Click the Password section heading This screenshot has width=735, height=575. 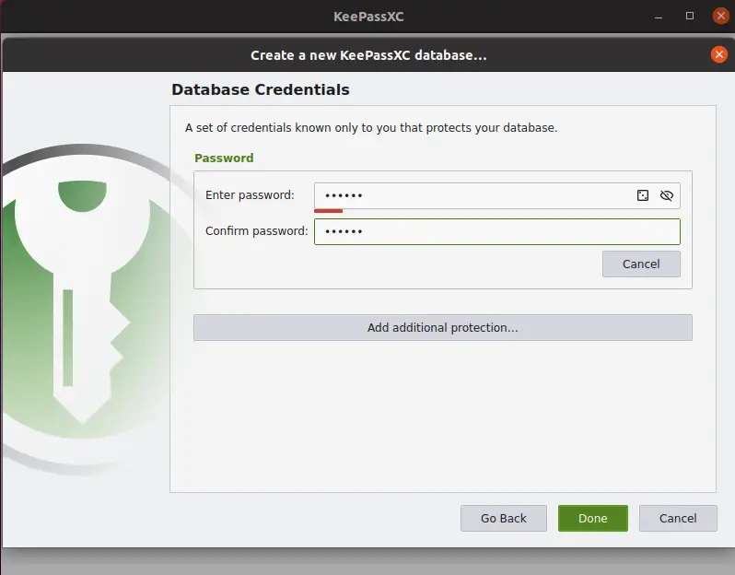point(224,158)
